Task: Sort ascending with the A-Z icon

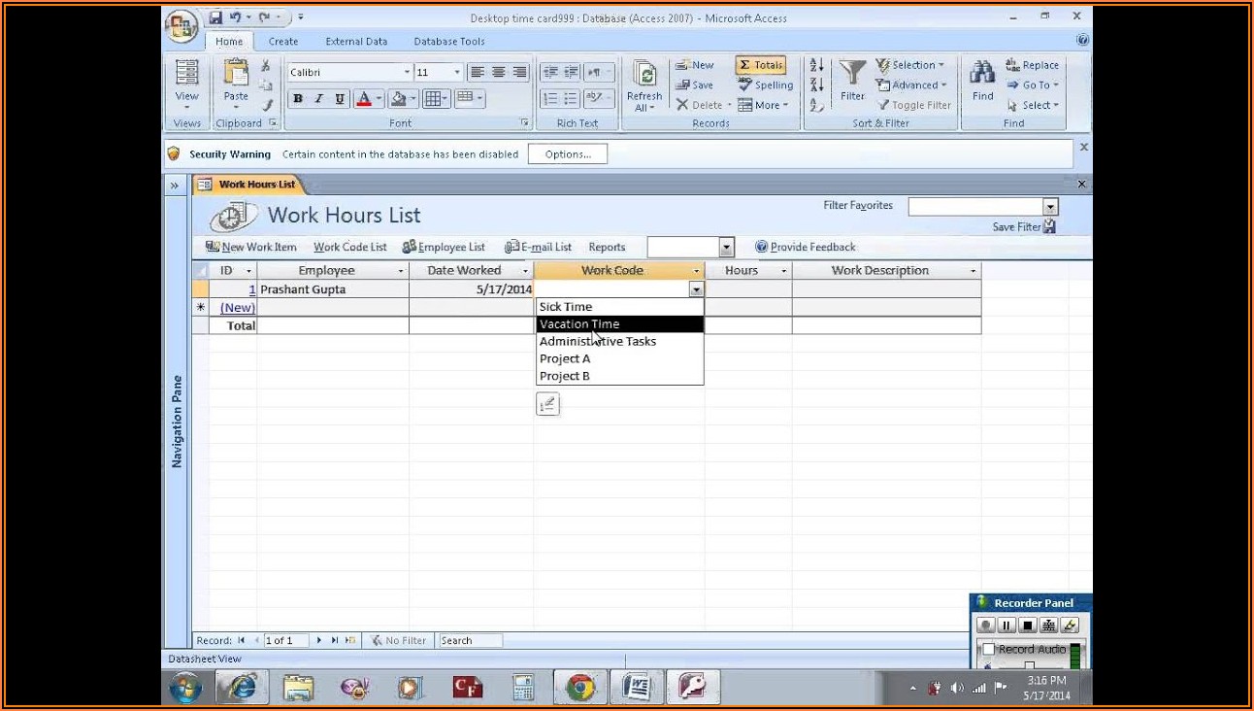Action: [x=816, y=65]
